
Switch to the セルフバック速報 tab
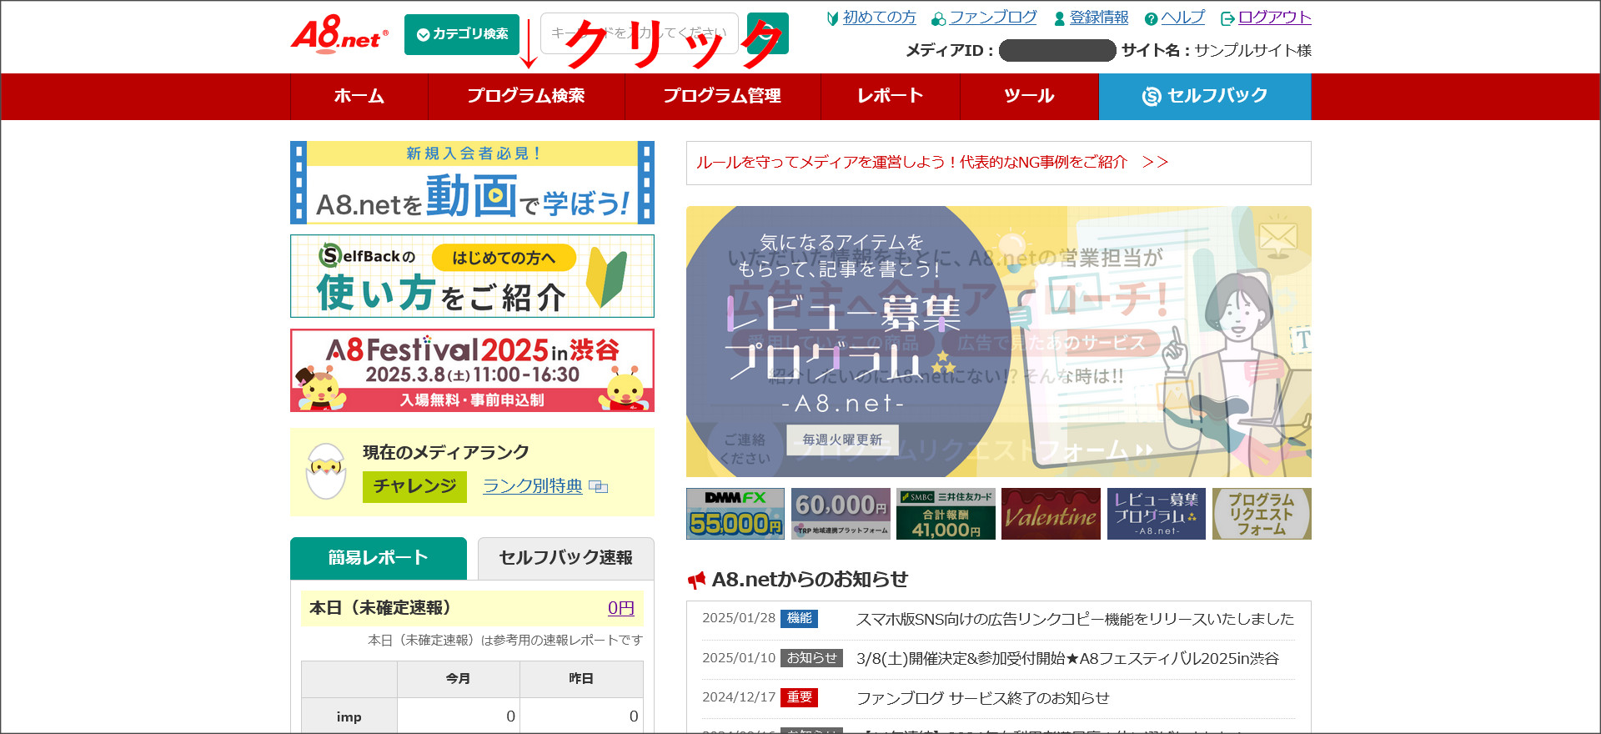566,558
